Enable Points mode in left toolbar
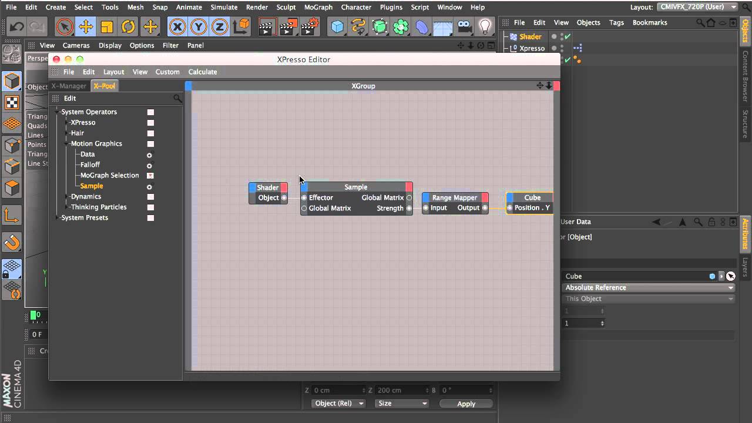 (x=12, y=146)
